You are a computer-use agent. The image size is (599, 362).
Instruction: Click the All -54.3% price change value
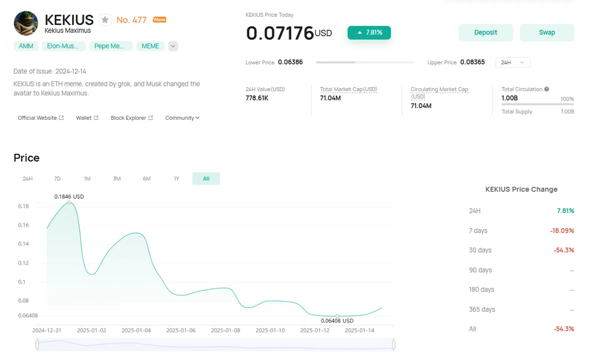pyautogui.click(x=564, y=329)
